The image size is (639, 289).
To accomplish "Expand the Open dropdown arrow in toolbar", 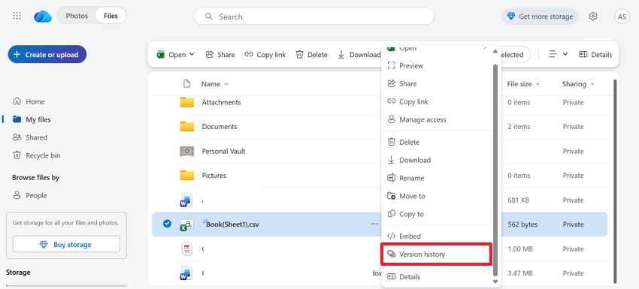I will click(x=192, y=55).
